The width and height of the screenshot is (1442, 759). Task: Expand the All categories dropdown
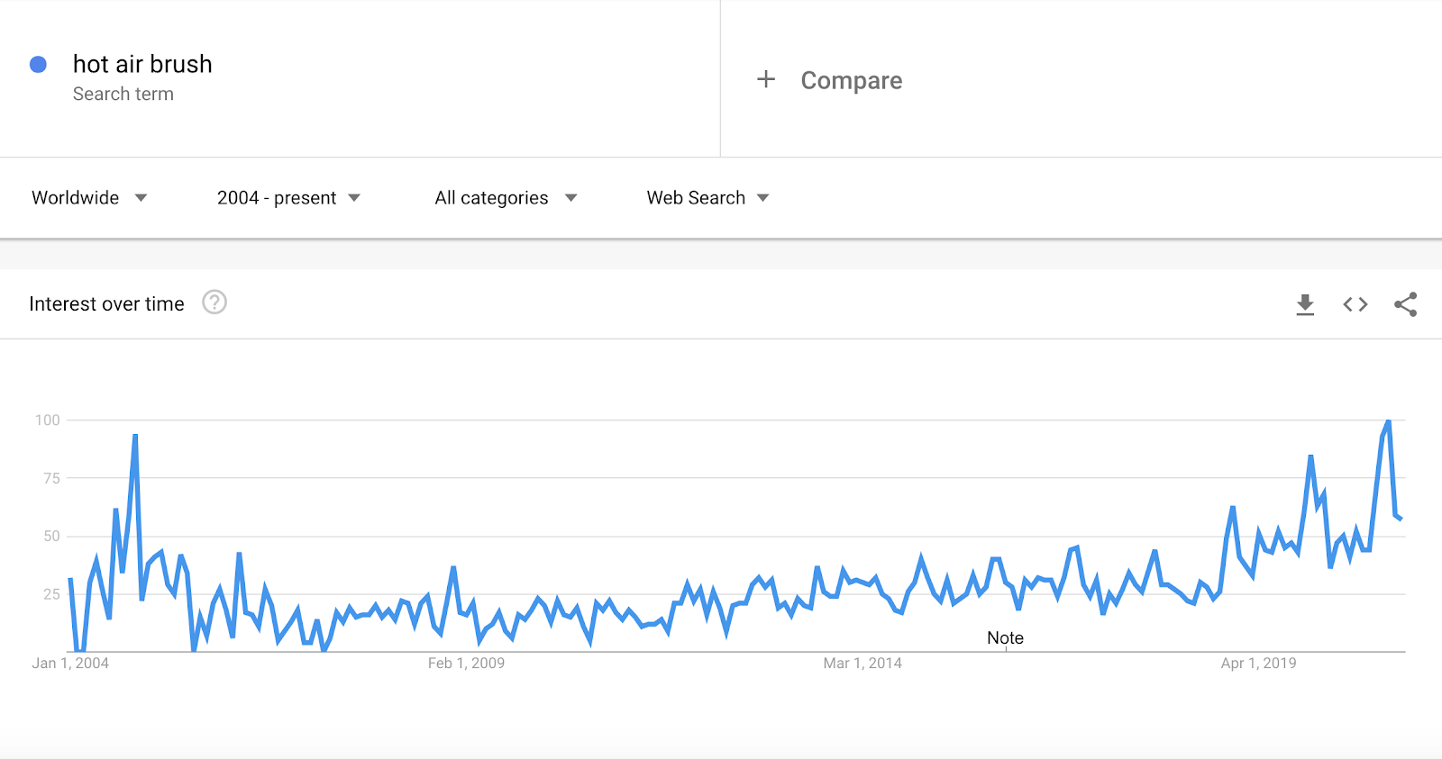point(506,198)
